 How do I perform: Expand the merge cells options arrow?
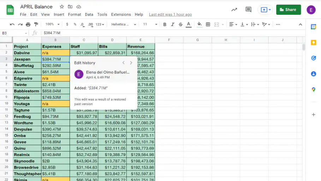coord(222,25)
